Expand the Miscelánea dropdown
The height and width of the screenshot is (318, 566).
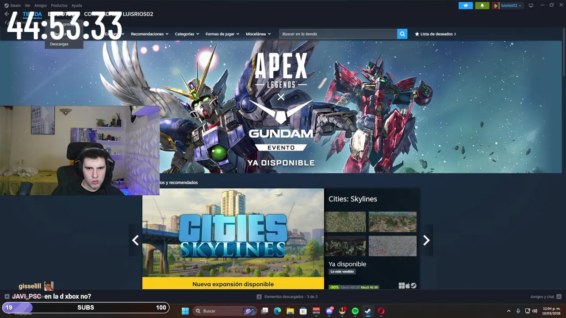pyautogui.click(x=258, y=34)
